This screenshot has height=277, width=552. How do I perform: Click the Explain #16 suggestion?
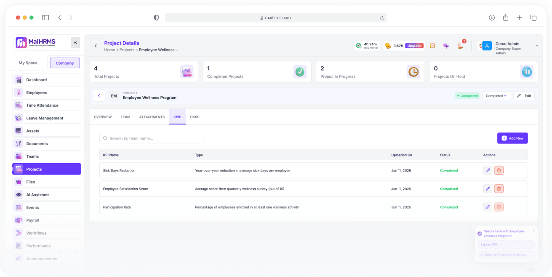(506, 245)
